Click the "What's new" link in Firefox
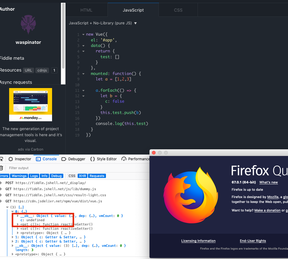 tap(268, 182)
